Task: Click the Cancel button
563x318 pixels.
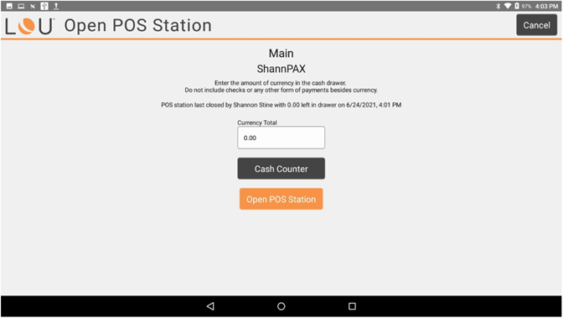Action: point(537,25)
